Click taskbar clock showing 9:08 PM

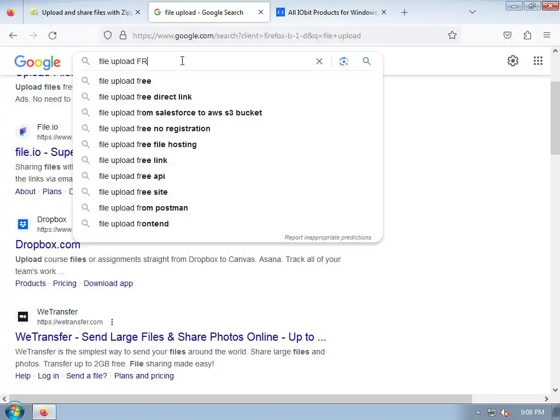tap(532, 412)
